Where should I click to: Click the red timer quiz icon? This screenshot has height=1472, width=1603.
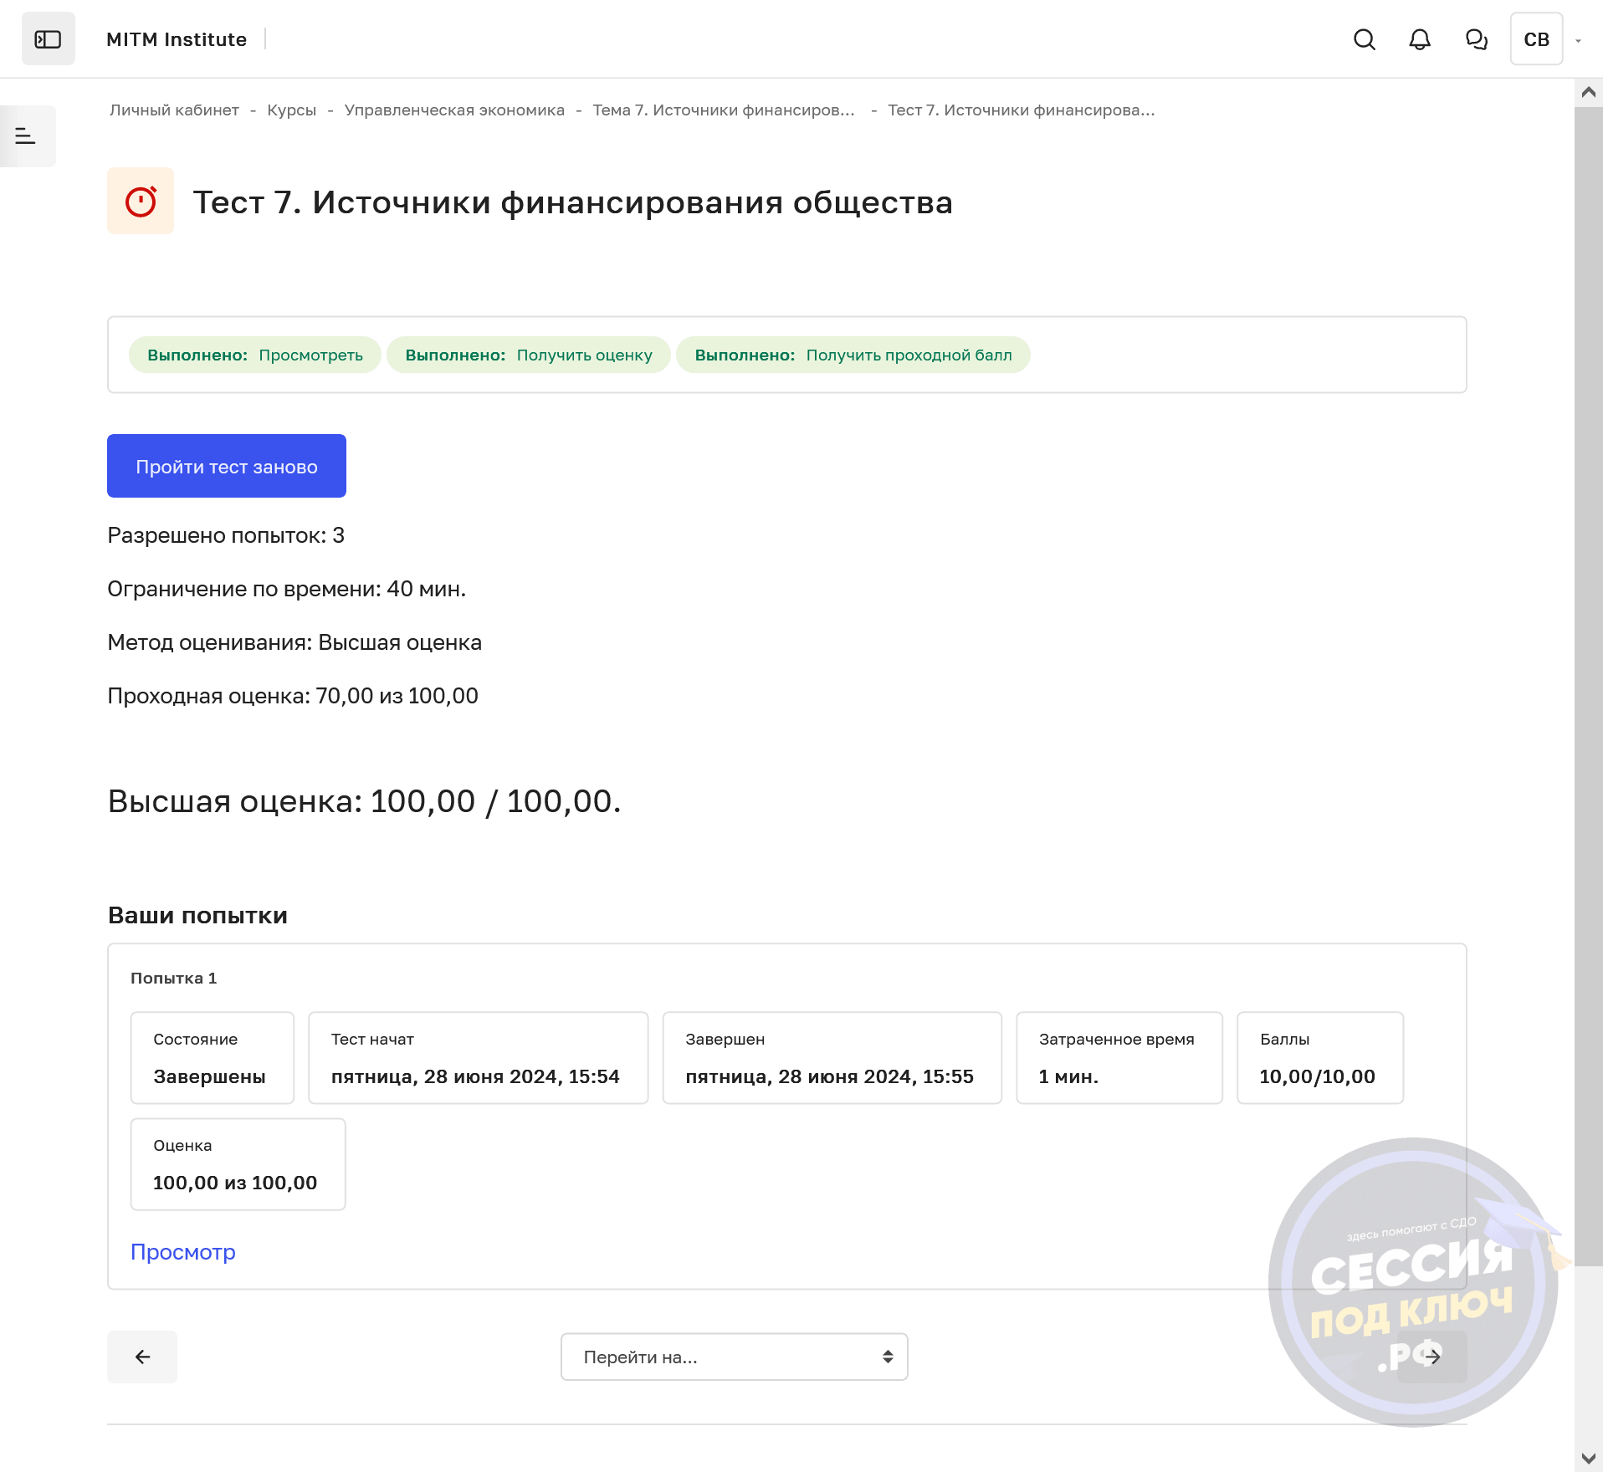click(141, 201)
